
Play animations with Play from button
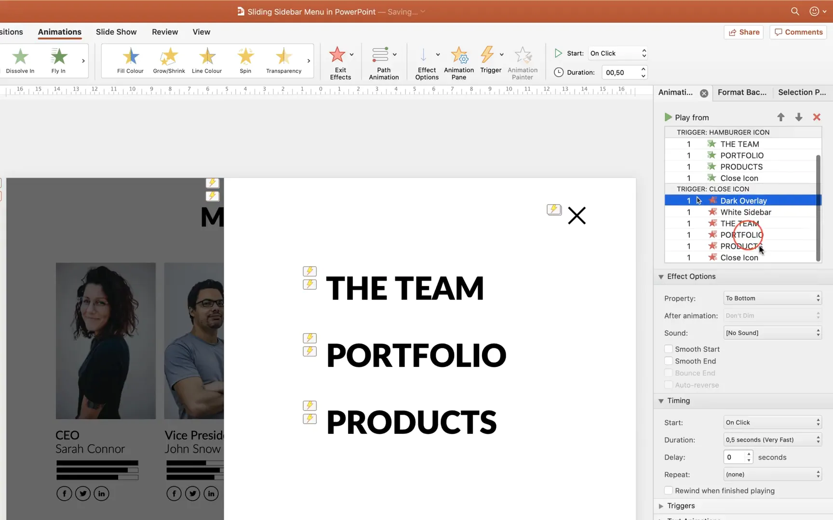pos(686,117)
